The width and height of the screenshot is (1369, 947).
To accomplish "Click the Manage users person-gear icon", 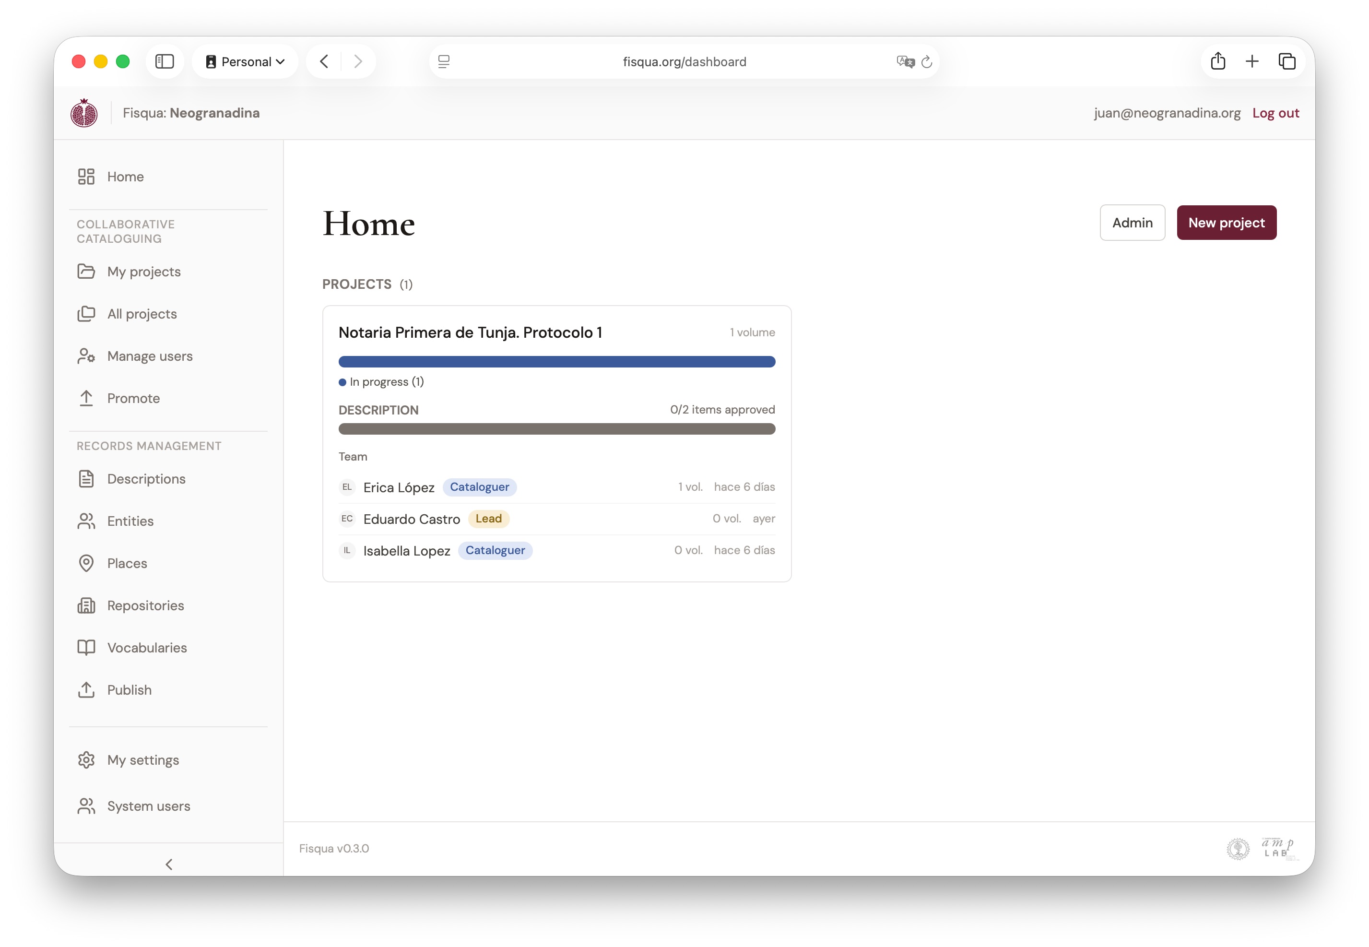I will click(x=86, y=356).
